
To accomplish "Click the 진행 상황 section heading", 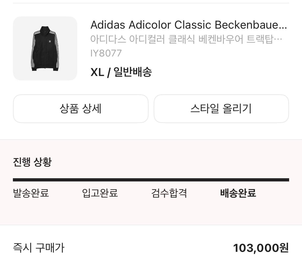I will (x=32, y=162).
